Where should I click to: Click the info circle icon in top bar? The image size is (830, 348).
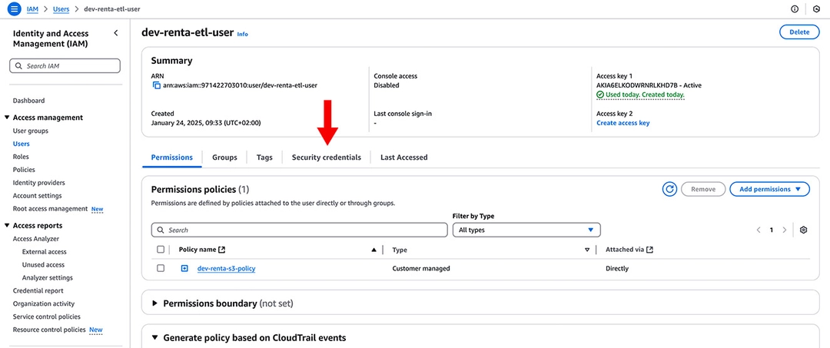[795, 9]
